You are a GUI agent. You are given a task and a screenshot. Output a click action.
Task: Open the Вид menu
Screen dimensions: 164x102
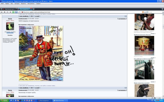[x=12, y=4]
